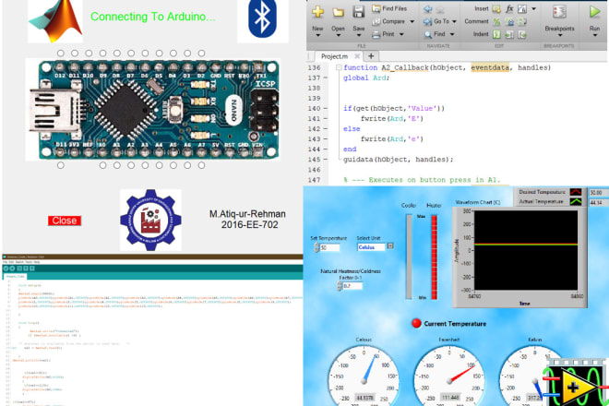Switch to the Project.m editor tab

coord(334,56)
